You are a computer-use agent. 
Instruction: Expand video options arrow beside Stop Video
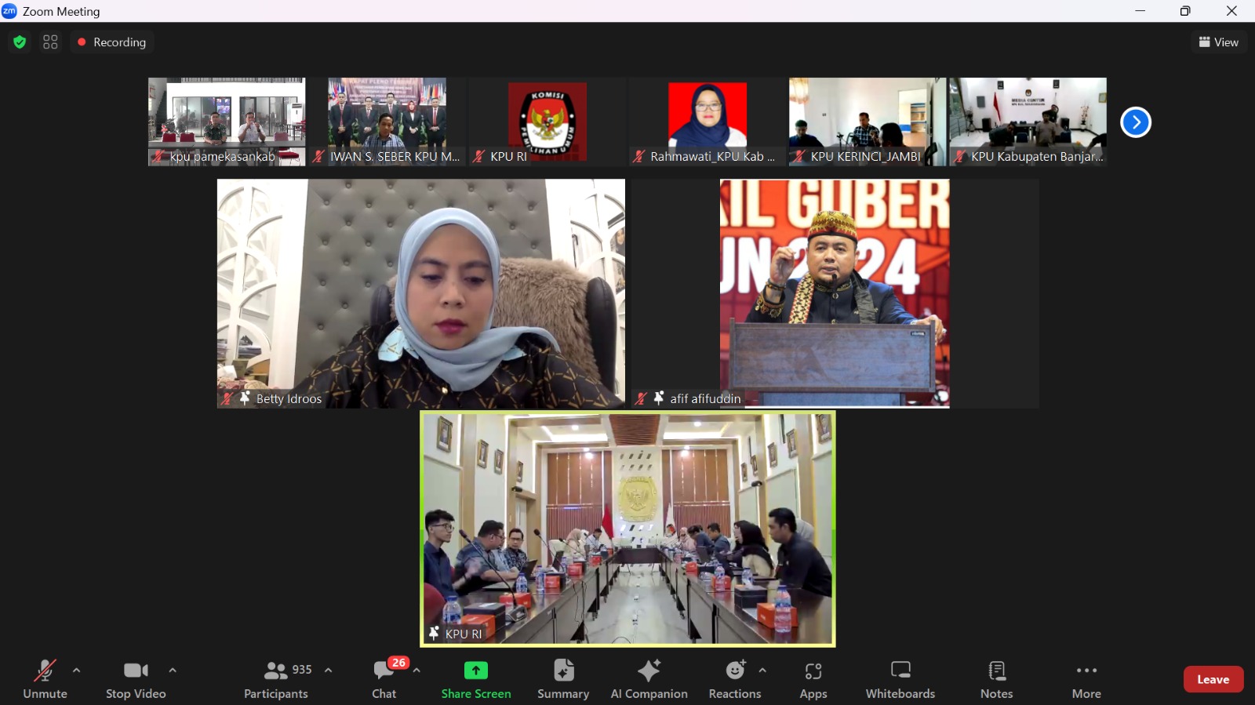click(173, 670)
